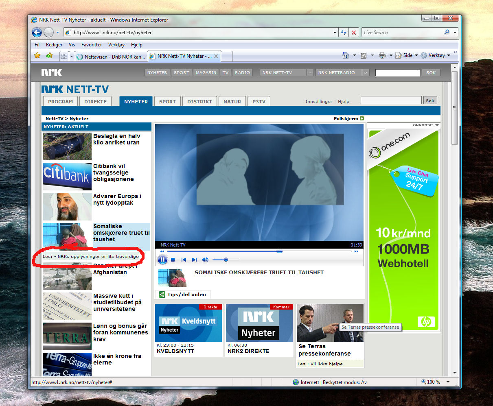The image size is (493, 406).
Task: Select the PROGRAM tab
Action: [60, 101]
